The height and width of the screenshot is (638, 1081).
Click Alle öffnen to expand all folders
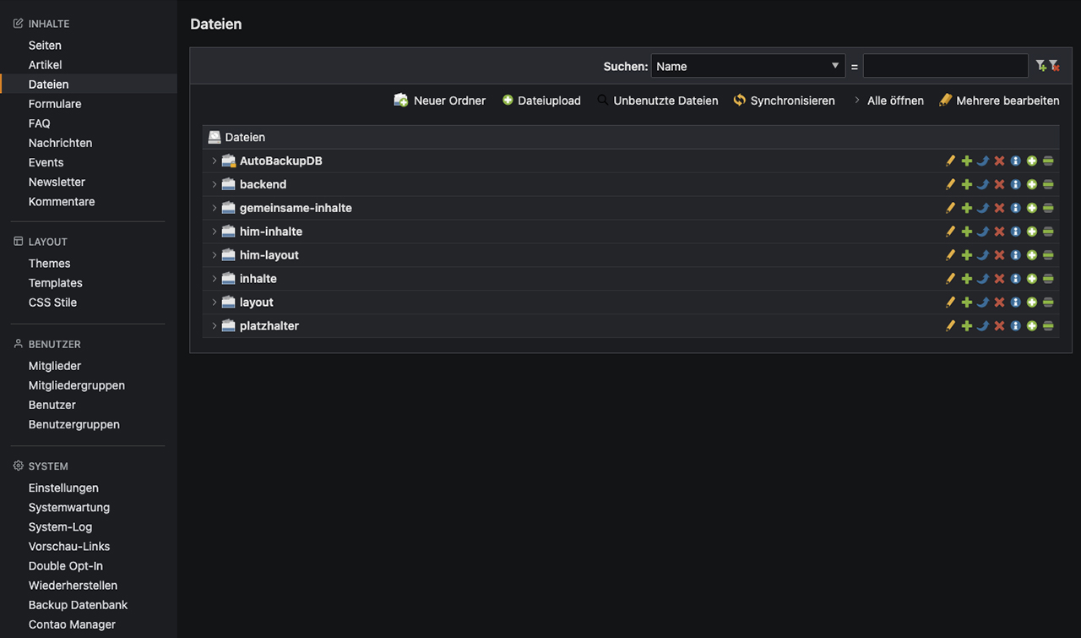[x=888, y=101]
